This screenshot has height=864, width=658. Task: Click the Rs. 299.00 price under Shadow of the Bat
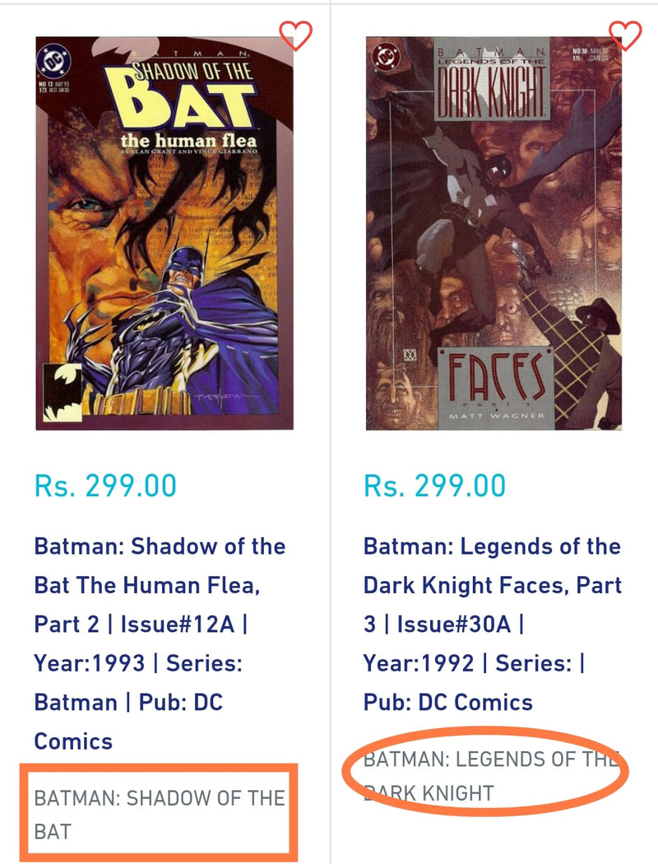point(105,485)
